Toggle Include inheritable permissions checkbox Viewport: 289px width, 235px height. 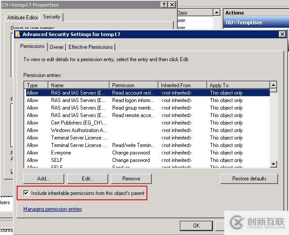(x=26, y=193)
